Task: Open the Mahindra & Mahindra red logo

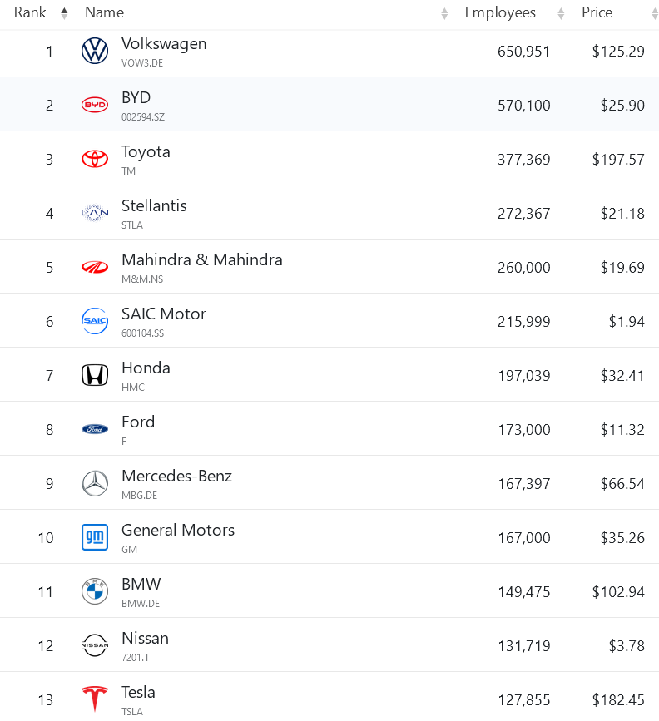Action: (x=95, y=267)
